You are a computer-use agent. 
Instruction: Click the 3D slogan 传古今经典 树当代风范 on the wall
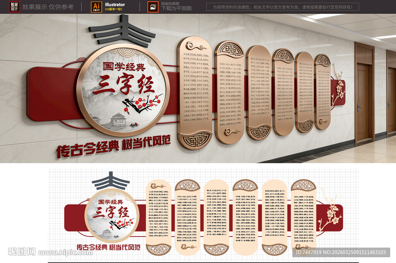pyautogui.click(x=113, y=147)
